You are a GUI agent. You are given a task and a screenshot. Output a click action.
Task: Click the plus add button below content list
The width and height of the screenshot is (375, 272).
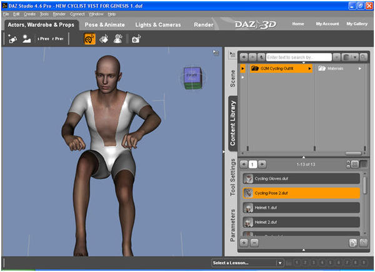pos(244,243)
